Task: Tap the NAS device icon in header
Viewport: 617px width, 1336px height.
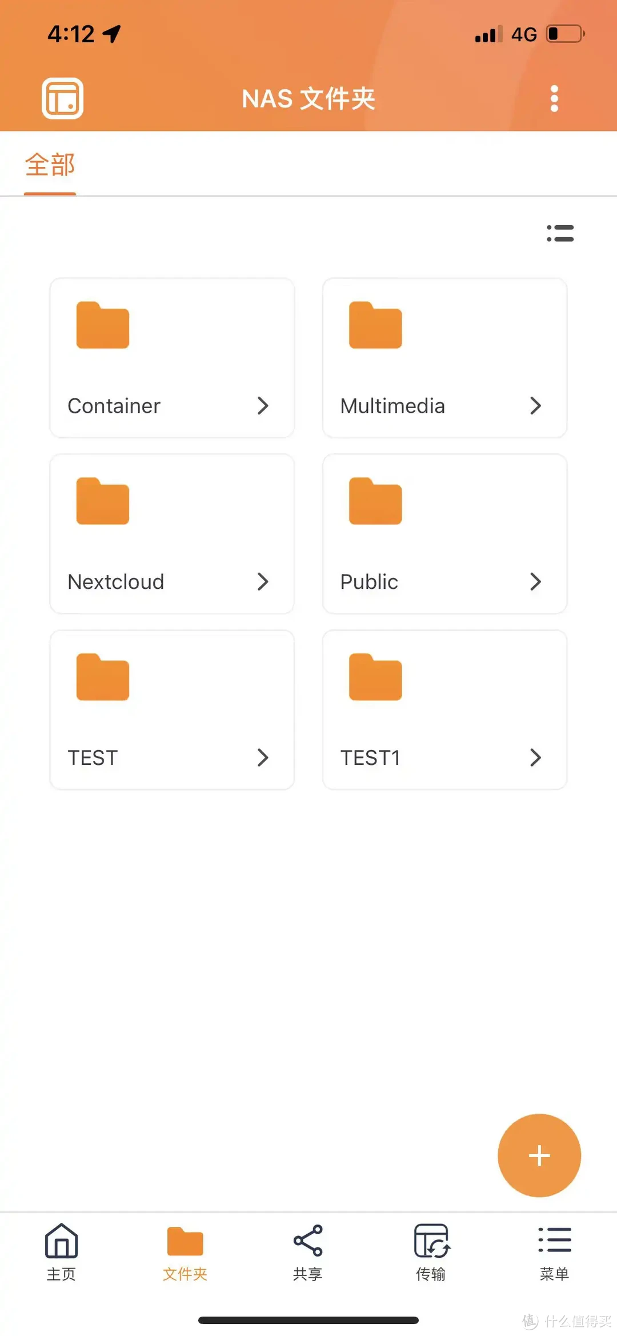Action: point(62,98)
